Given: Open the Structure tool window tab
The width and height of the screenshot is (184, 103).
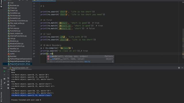Looking at the screenshot, I should pyautogui.click(x=1, y=84).
